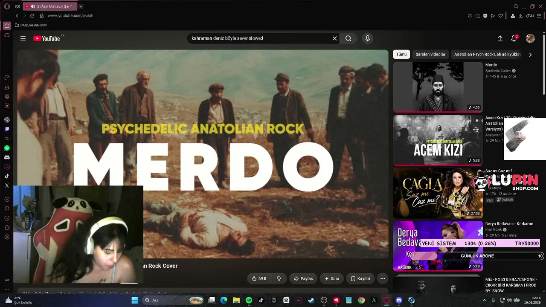Open Merdo title in recommendations list
The width and height of the screenshot is (546, 307).
491,65
